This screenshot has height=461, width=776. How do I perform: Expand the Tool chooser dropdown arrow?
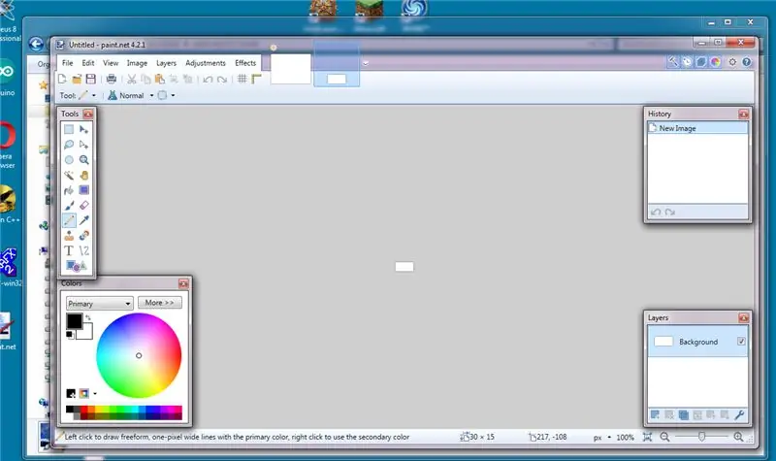93,95
